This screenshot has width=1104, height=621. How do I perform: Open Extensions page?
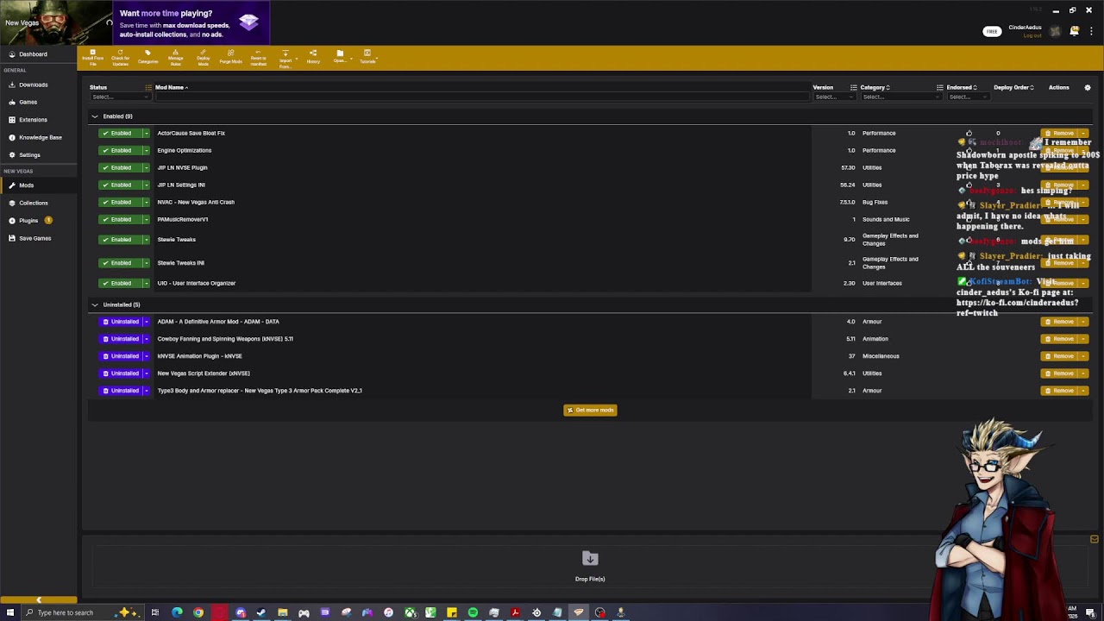33,119
